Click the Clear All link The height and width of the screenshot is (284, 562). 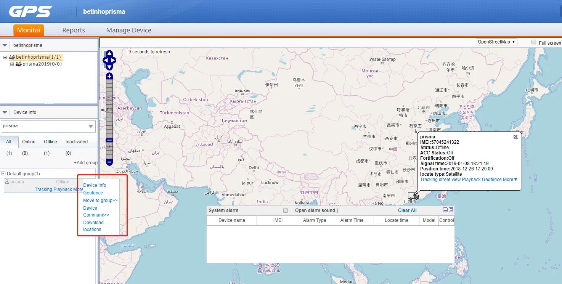click(407, 210)
